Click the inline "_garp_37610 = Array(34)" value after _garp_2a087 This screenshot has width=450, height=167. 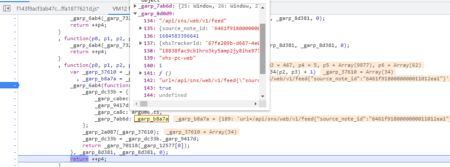[x=202, y=132]
